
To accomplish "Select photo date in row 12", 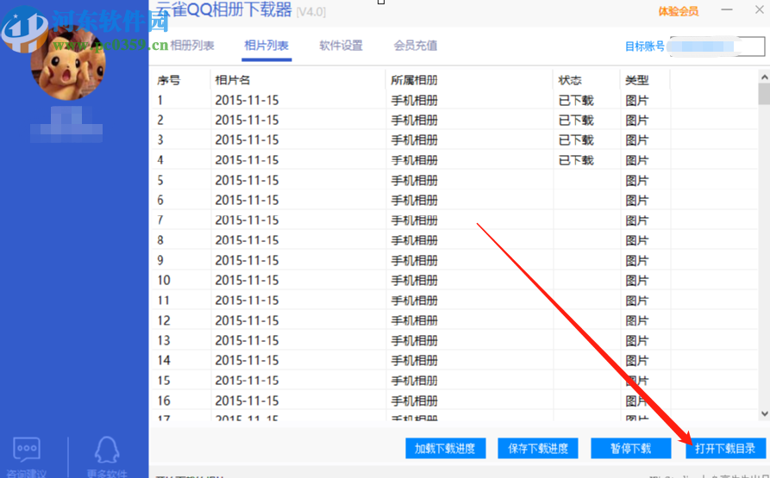I will 247,320.
